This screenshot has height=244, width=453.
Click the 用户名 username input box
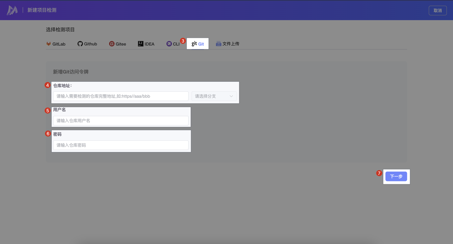pyautogui.click(x=121, y=121)
